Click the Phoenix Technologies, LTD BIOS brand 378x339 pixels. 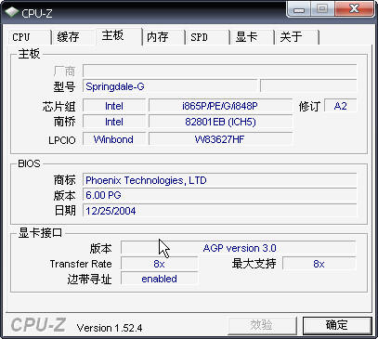tap(220, 180)
